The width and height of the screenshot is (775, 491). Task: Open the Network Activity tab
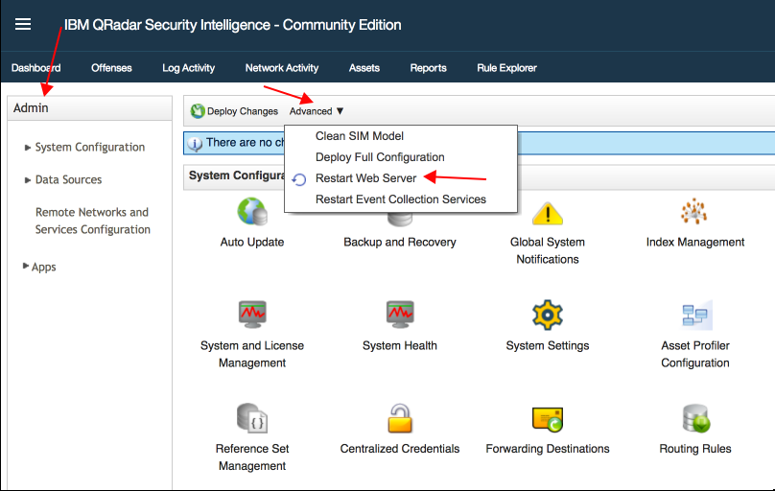pos(282,68)
